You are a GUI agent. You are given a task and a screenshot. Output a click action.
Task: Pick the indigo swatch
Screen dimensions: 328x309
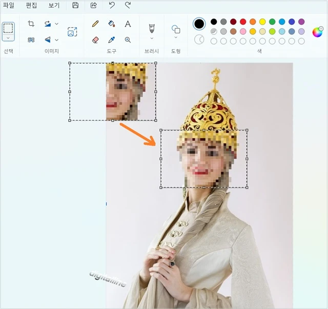(x=292, y=22)
